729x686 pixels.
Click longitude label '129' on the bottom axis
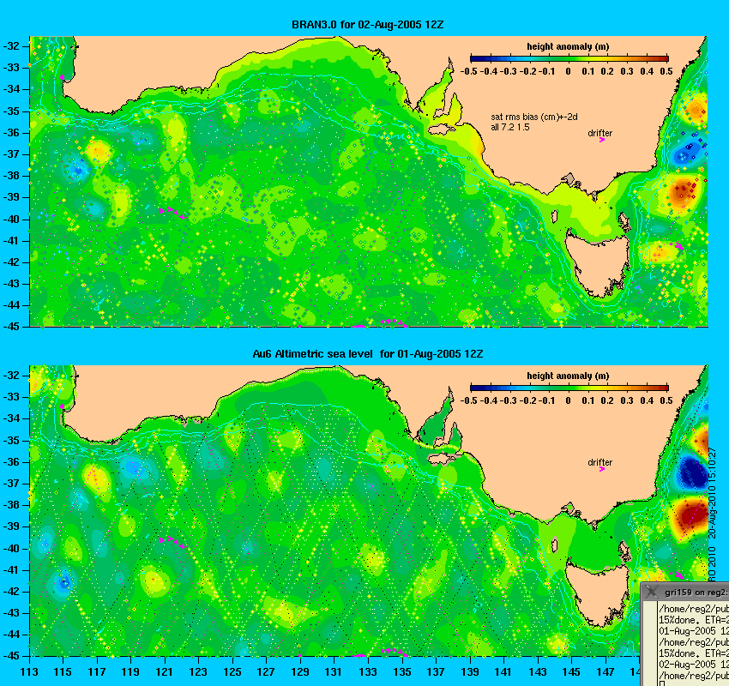pos(300,672)
